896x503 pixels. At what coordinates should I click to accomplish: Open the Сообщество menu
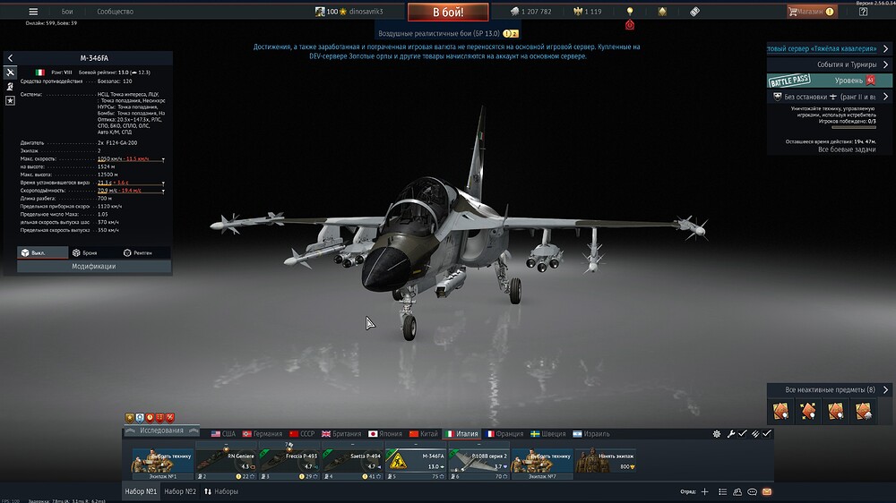coord(115,12)
